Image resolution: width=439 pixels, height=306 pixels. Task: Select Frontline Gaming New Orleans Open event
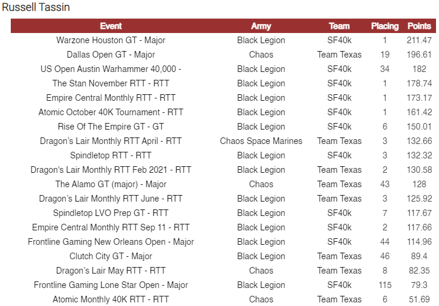click(111, 242)
